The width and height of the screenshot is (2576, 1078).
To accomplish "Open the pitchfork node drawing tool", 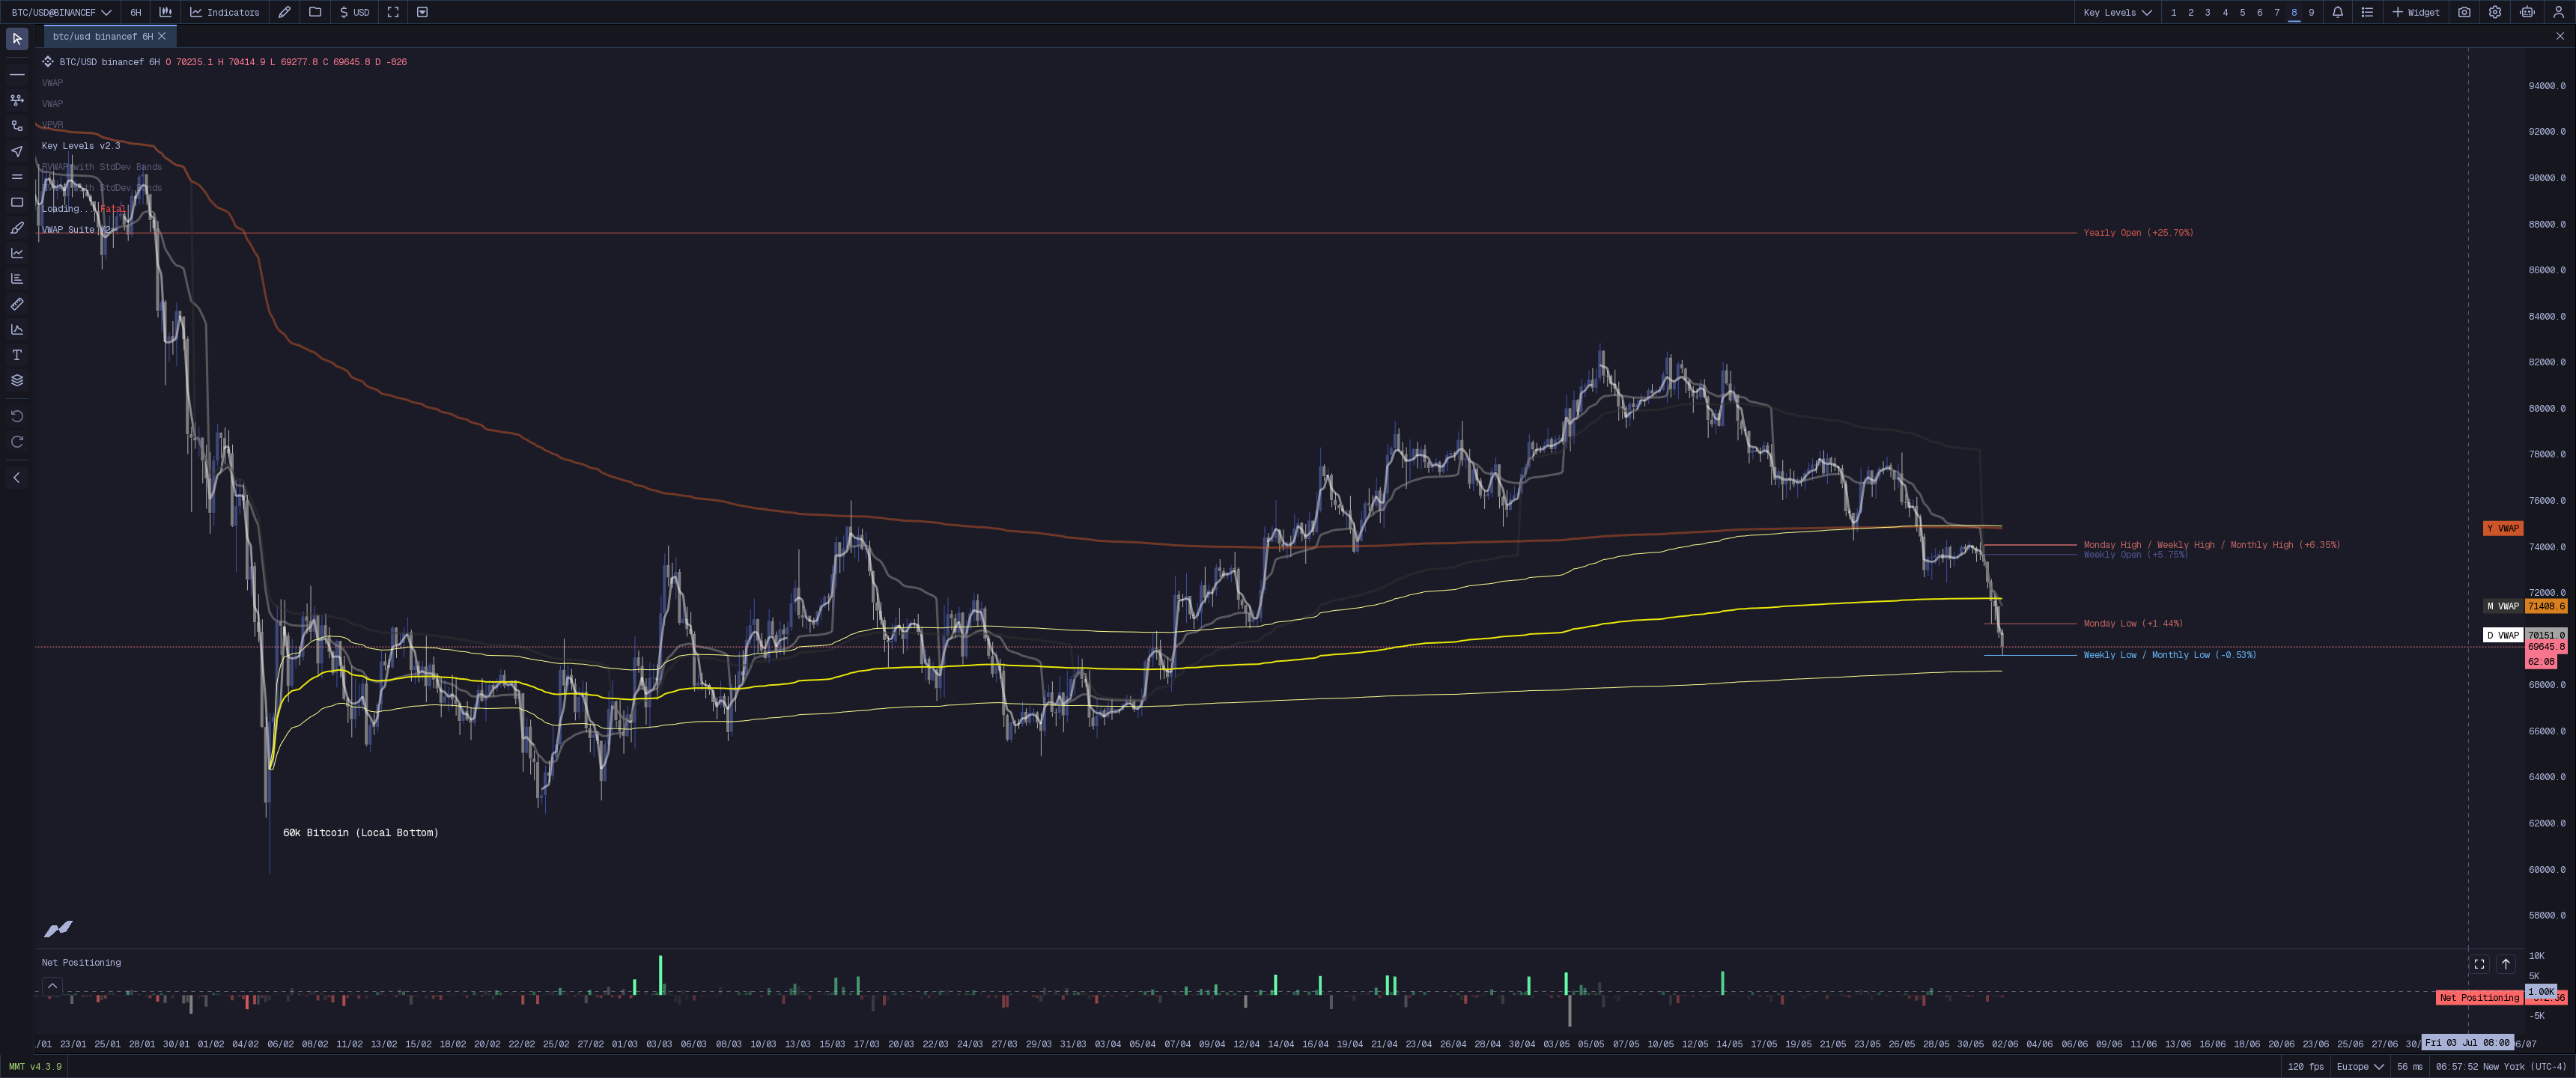I will tap(17, 100).
